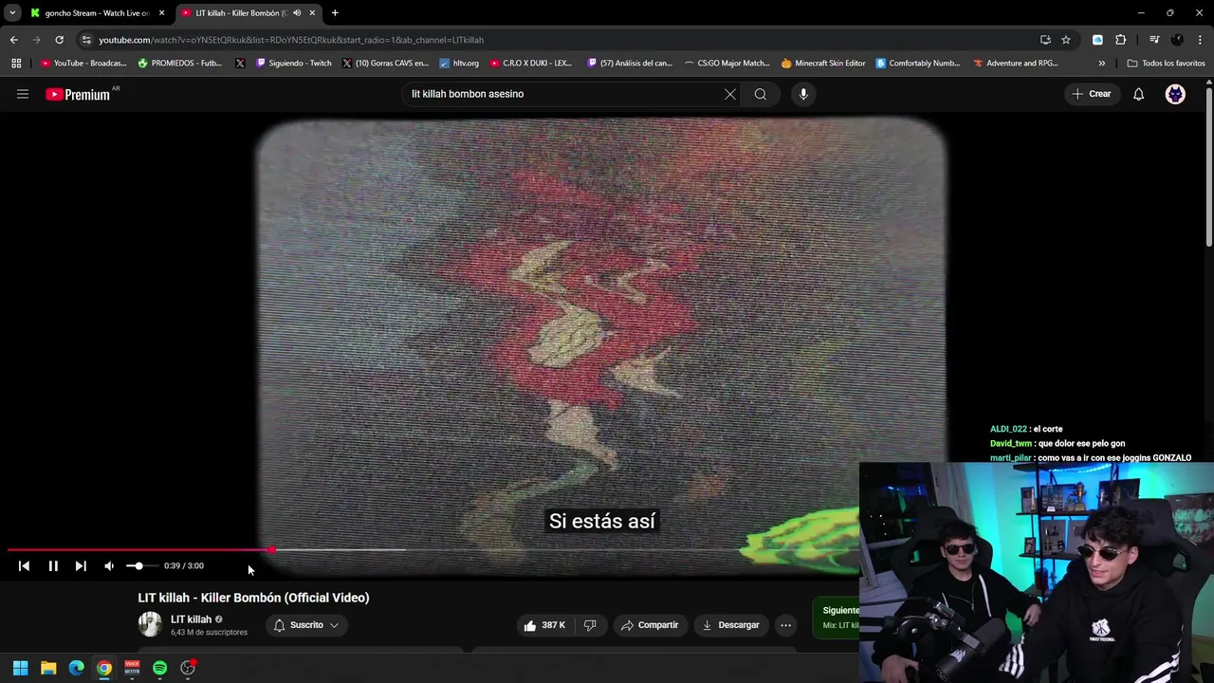Click the Compartir share button
The height and width of the screenshot is (683, 1214).
[650, 625]
